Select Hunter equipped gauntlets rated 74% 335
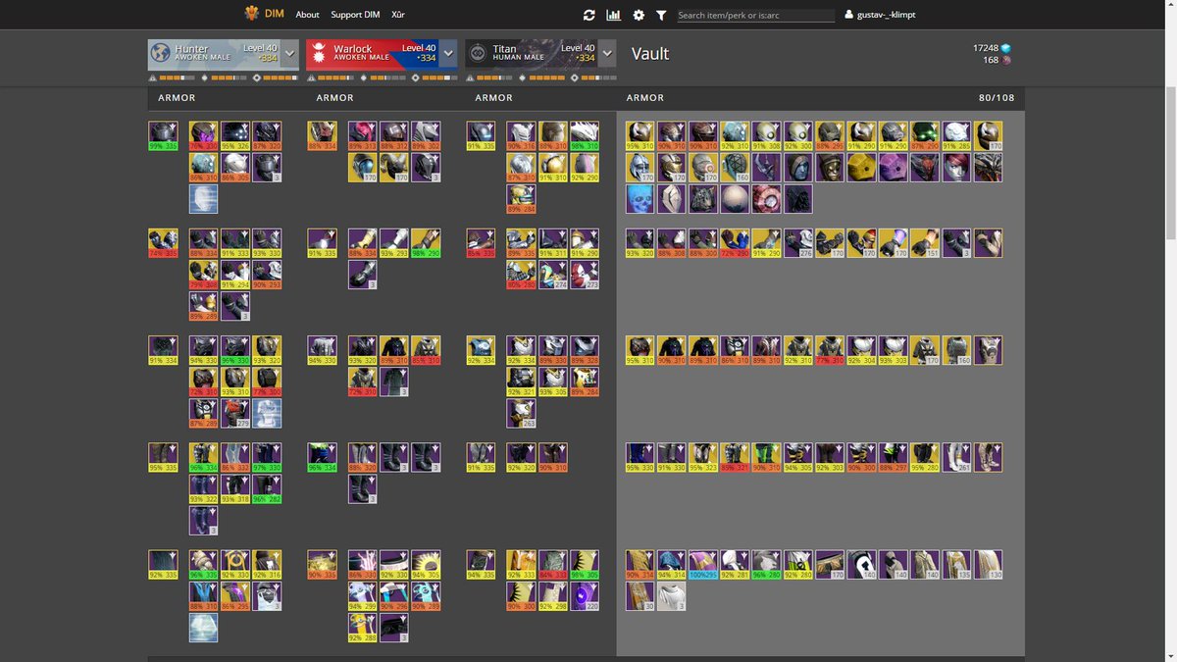The image size is (1177, 662). (x=163, y=243)
